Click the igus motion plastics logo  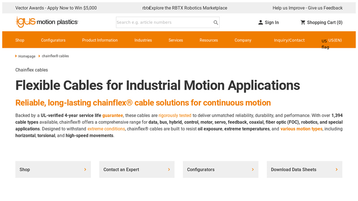click(x=47, y=22)
